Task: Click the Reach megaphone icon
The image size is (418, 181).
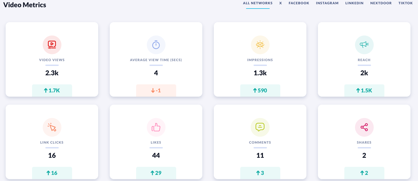Action: [364, 45]
